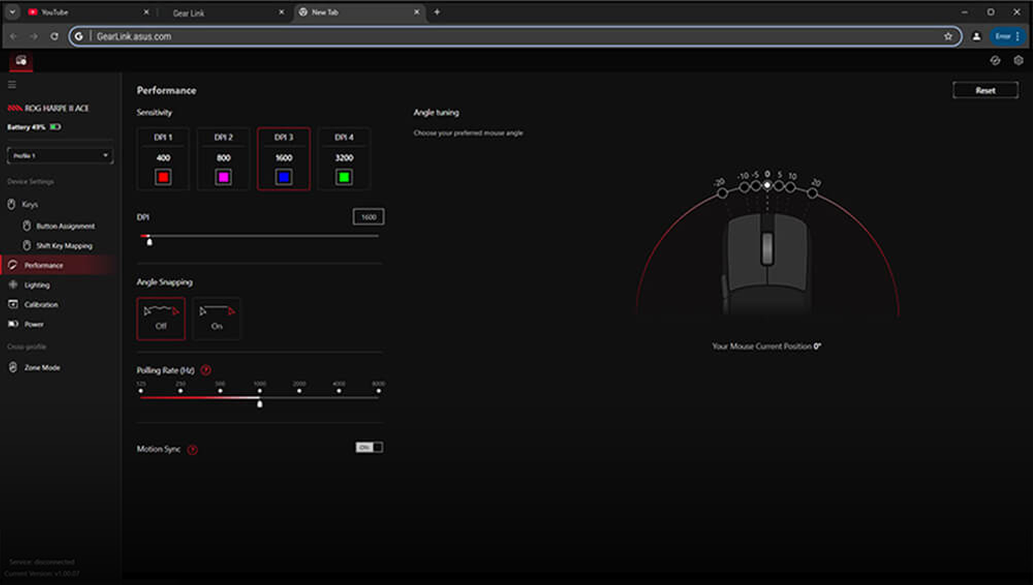Open settings gear icon at top right
Screen dimensions: 1033x585
point(1018,60)
